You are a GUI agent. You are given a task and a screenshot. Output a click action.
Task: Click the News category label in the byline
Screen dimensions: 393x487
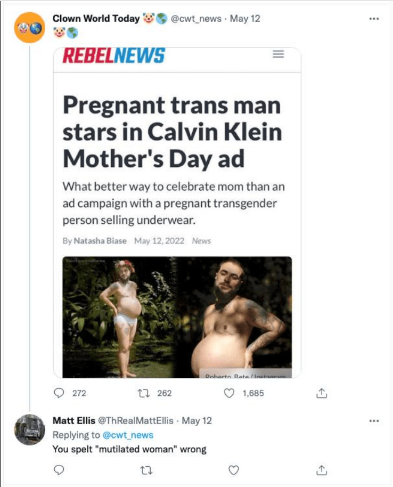point(201,241)
